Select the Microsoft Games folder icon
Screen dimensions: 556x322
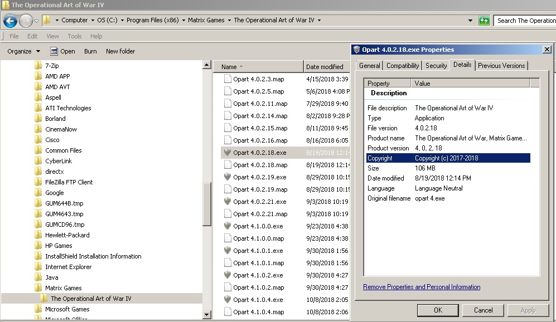[38, 309]
